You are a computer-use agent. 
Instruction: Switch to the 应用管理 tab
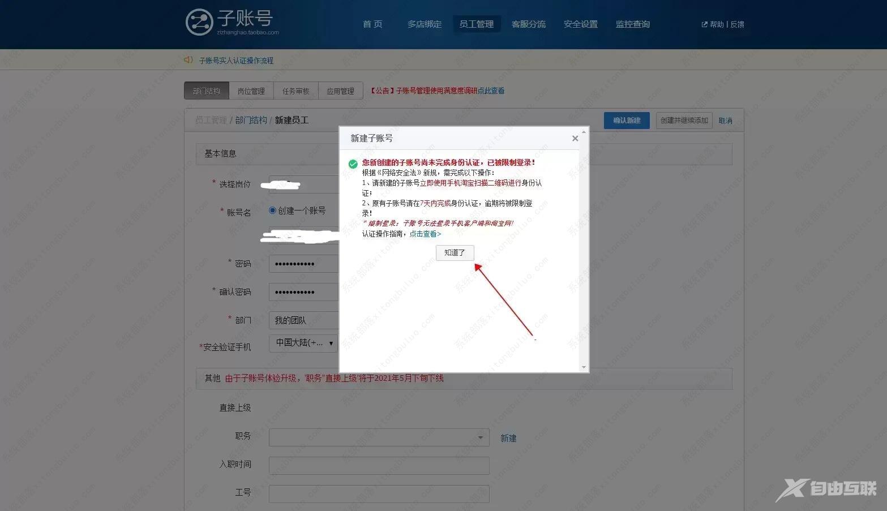(x=340, y=91)
